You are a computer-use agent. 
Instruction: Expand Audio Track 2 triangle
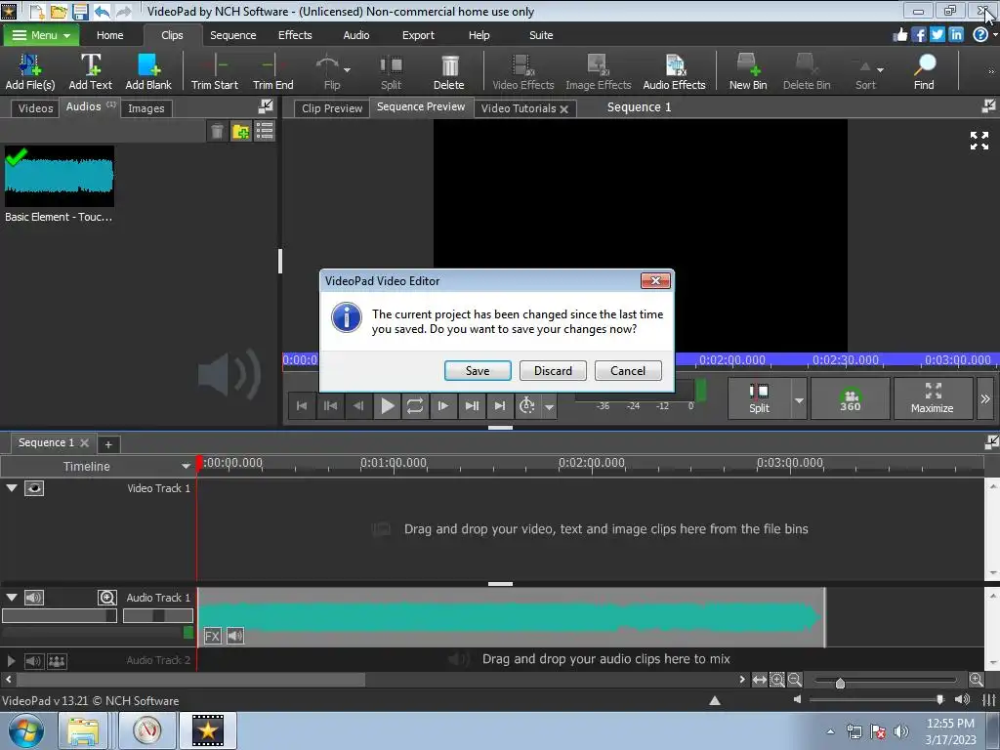pyautogui.click(x=11, y=661)
